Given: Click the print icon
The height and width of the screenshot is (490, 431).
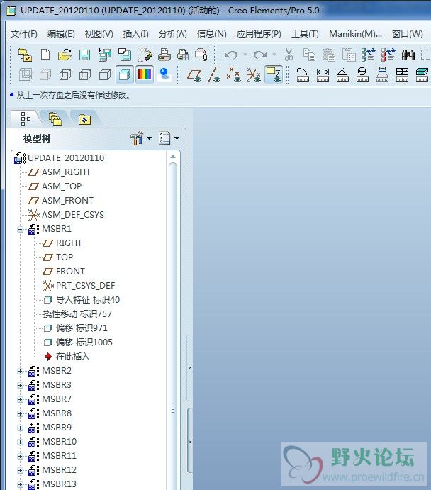Looking at the screenshot, I should [x=164, y=55].
